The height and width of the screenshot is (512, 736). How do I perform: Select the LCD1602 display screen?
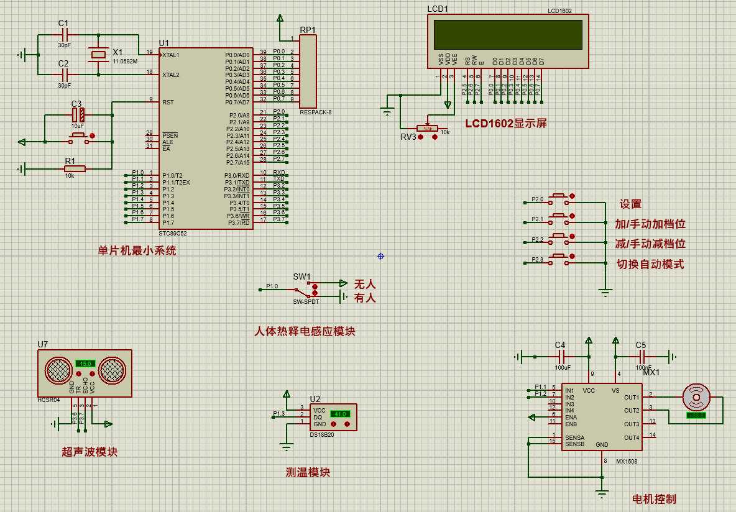point(508,41)
